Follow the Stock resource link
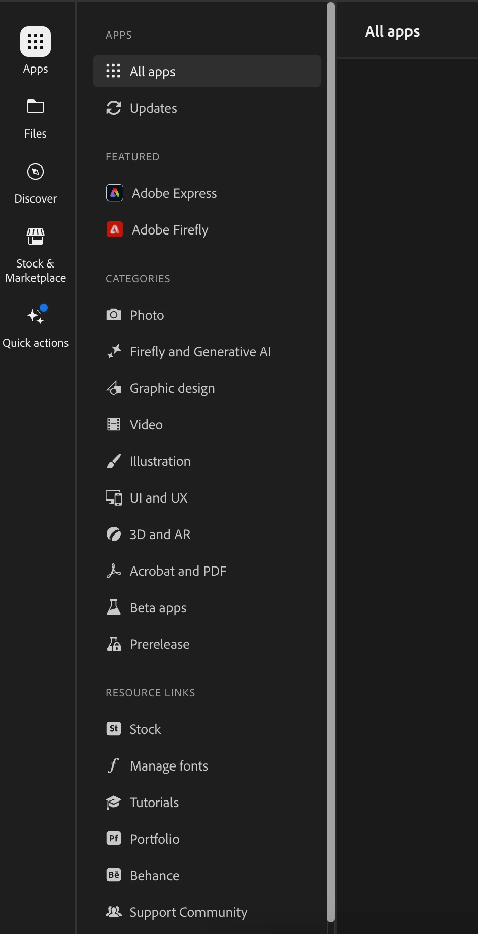Screen dimensions: 478x934 pos(207,729)
